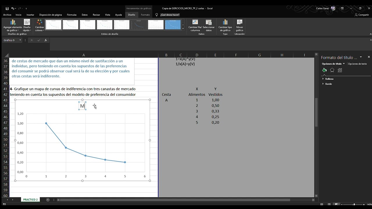Viewport: 372px width, 209px height.
Task: Click zoom in plus button
Action: [364, 204]
